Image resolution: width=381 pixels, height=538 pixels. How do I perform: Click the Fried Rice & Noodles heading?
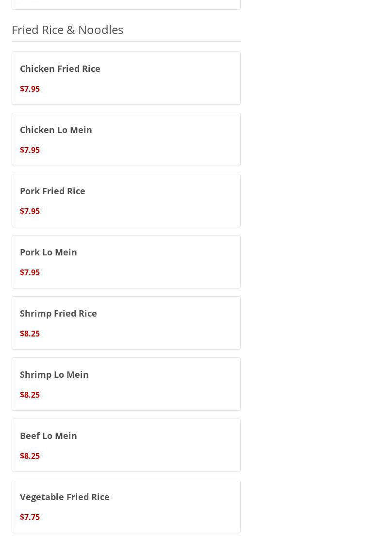pos(67,30)
